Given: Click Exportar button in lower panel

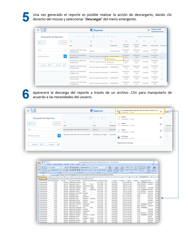Looking at the screenshot, I should pos(52,144).
